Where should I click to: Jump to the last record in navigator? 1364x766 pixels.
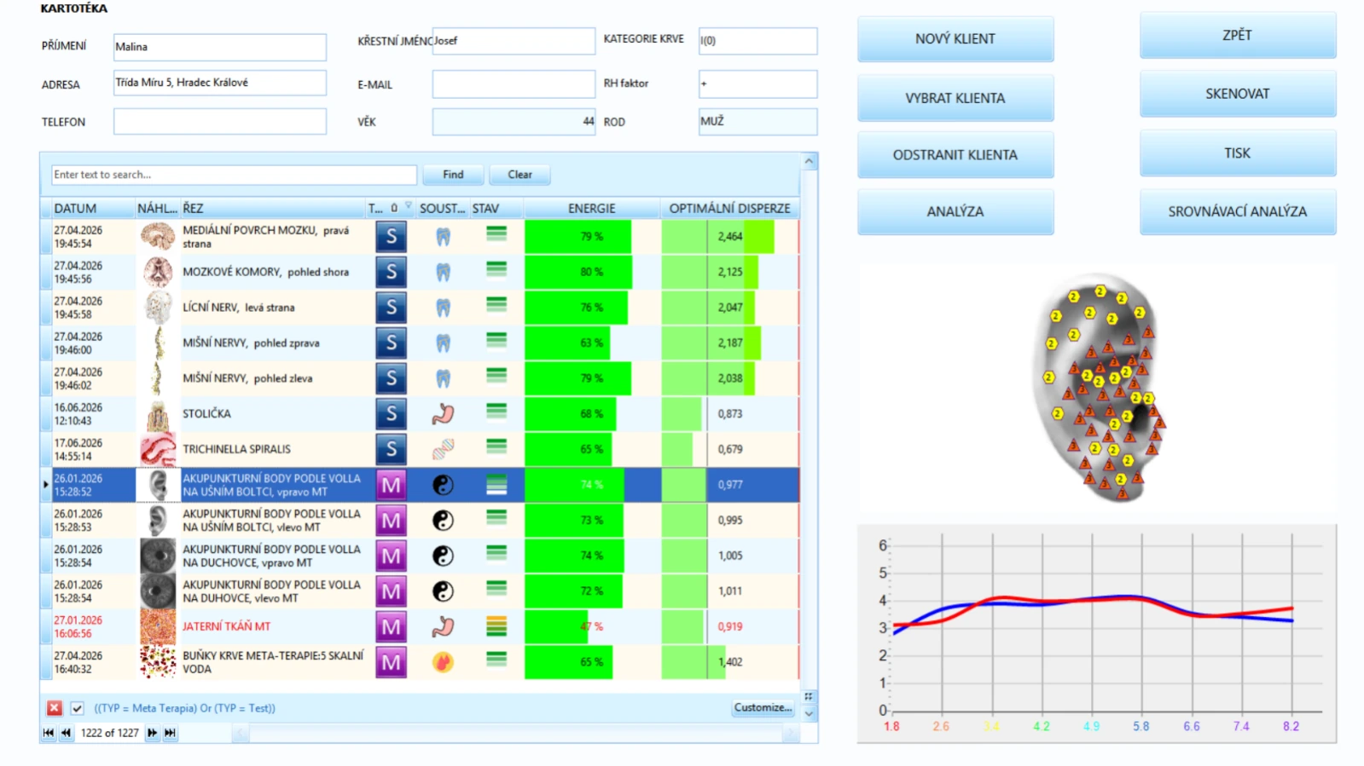(170, 733)
